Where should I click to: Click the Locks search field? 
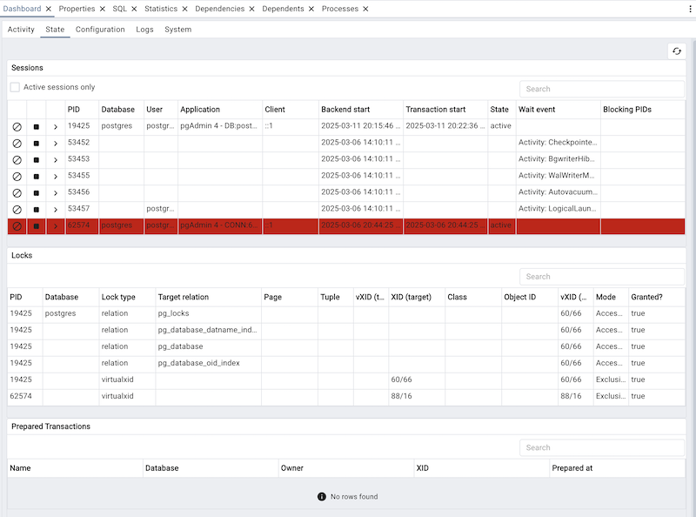[x=603, y=276]
